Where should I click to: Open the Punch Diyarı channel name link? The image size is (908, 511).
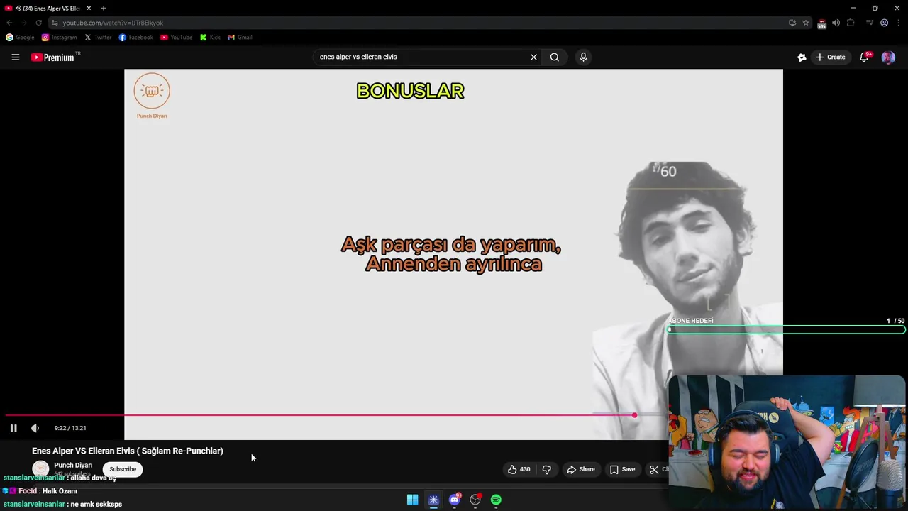click(73, 466)
